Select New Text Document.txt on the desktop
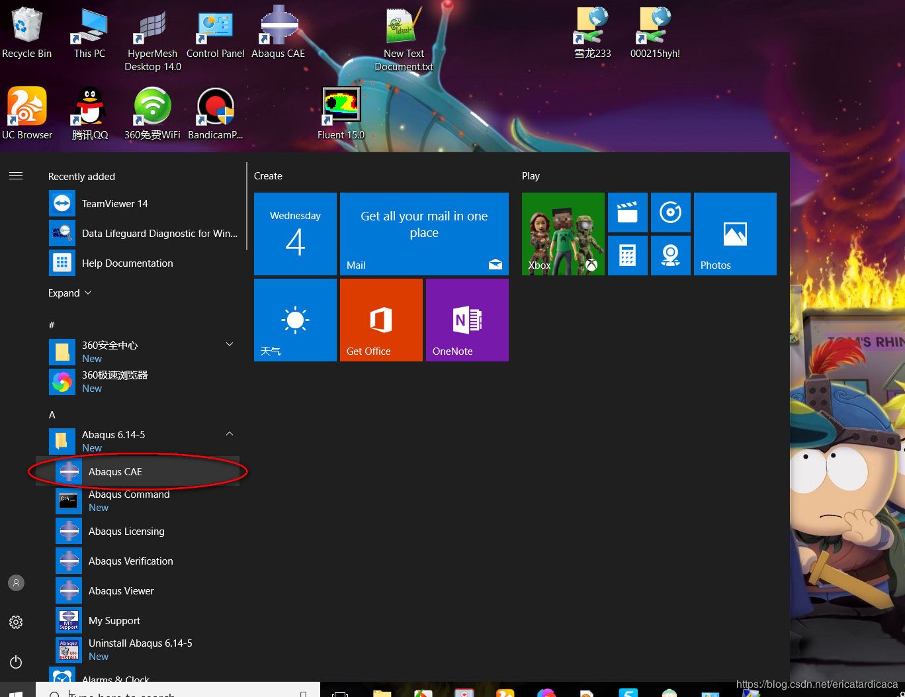 [404, 40]
